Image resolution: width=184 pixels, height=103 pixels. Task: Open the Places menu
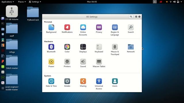22,2
